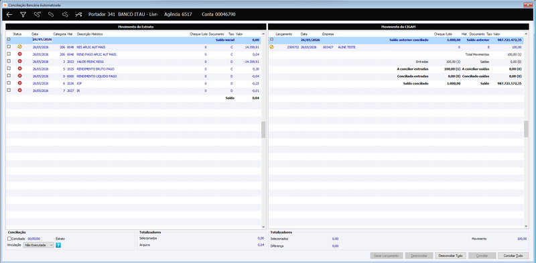Check the RES APLIC AUT MAIS row checkbox
This screenshot has height=263, width=536.
(x=9, y=46)
